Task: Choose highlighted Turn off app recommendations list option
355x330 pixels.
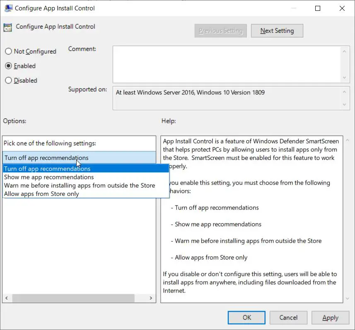Action: click(x=86, y=169)
